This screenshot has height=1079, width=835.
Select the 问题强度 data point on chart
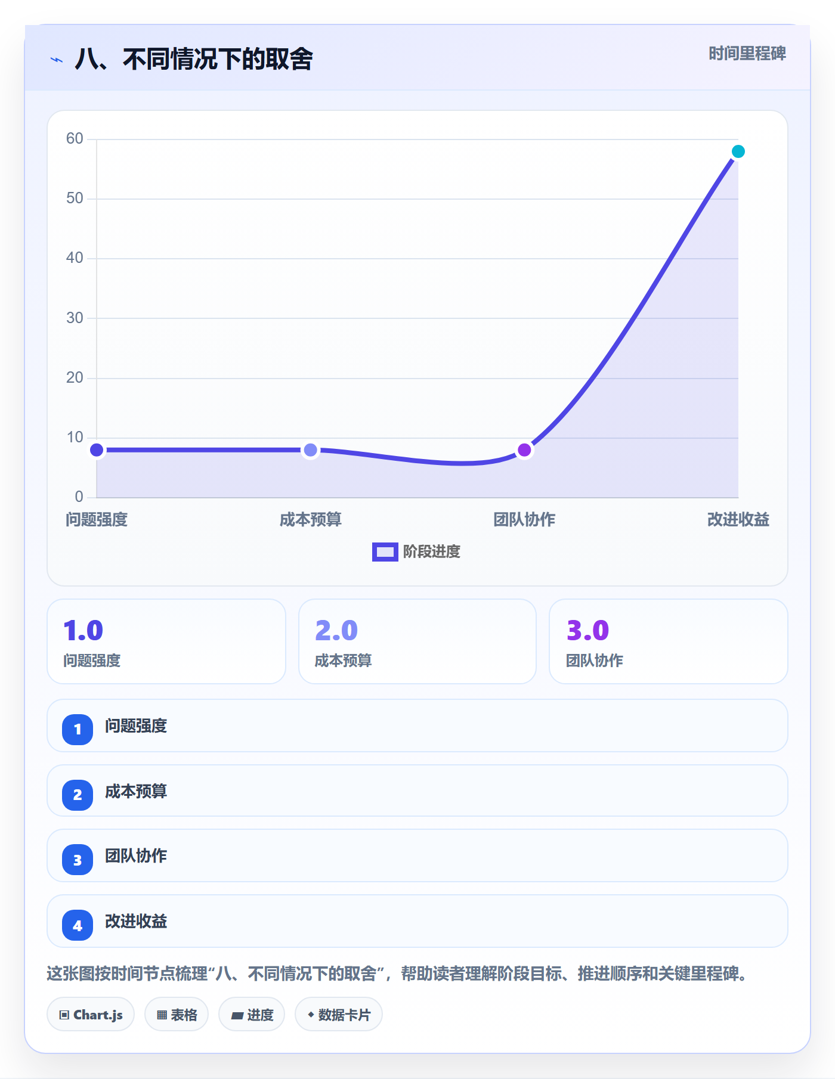click(97, 450)
